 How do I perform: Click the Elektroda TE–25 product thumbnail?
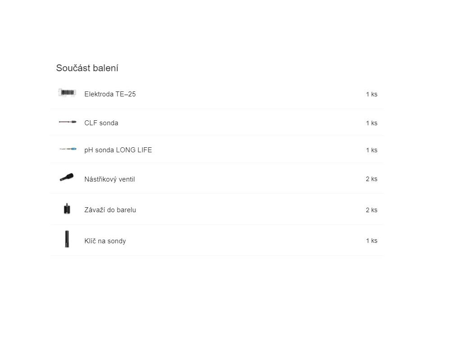click(x=67, y=93)
